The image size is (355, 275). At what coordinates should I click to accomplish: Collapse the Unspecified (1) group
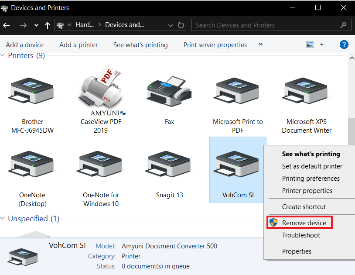[3, 218]
